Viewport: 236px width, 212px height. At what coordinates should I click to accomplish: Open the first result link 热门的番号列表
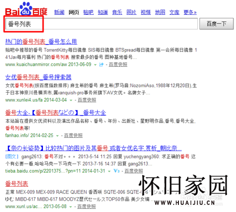click(41, 42)
